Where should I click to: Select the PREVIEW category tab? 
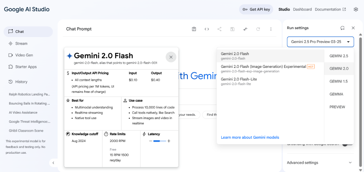pos(339,107)
